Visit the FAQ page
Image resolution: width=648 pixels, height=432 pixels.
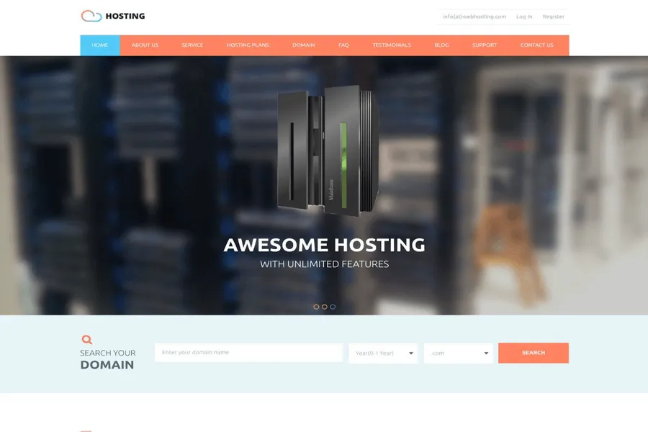tap(343, 45)
